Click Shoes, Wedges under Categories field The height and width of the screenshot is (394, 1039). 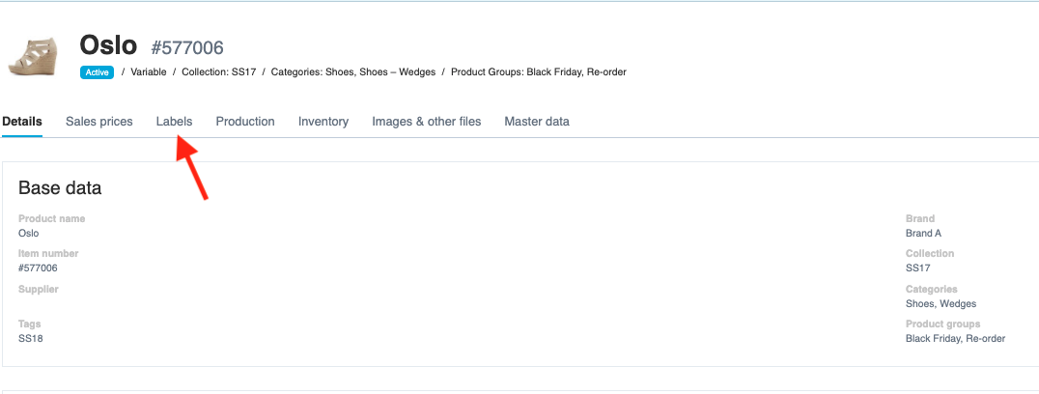(940, 303)
